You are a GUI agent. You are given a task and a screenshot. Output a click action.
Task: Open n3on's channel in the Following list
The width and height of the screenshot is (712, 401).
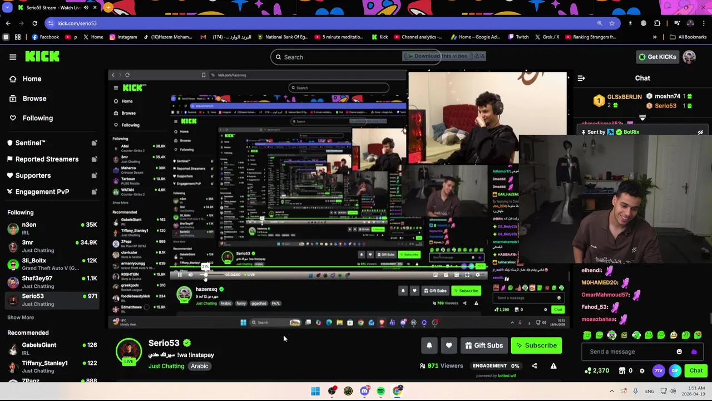(x=51, y=228)
